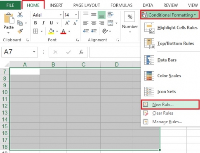
Task: Click the Copy icon in Clipboard
Action: coord(20,23)
